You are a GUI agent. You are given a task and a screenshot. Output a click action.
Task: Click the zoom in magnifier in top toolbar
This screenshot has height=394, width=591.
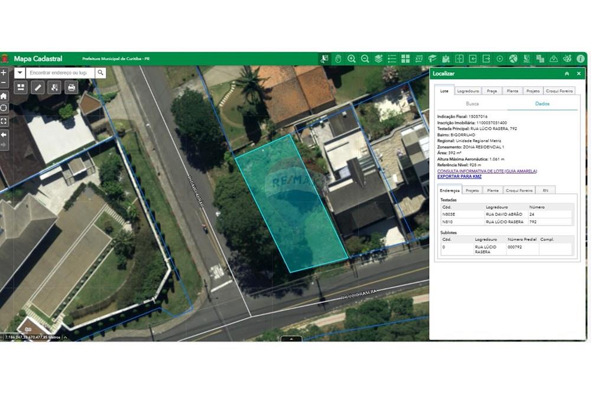click(352, 58)
